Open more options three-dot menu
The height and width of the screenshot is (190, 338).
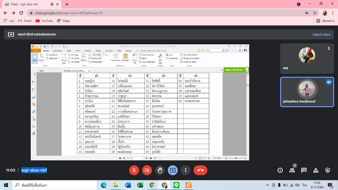click(x=186, y=170)
